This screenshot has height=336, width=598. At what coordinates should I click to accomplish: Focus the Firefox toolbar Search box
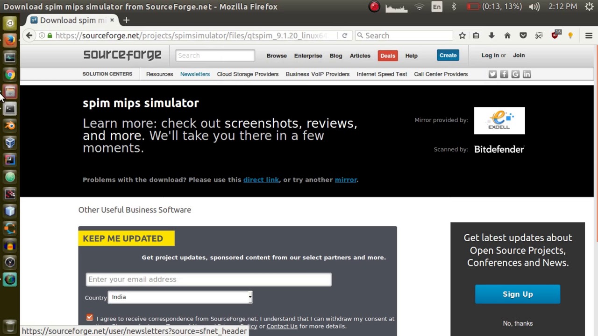[x=404, y=35]
